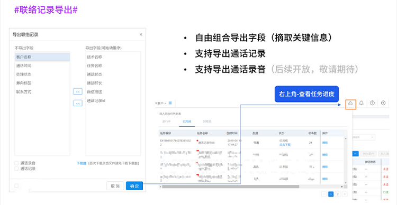Select 客户名称 in the 不导出字段 list
397x205 pixels.
[42, 57]
